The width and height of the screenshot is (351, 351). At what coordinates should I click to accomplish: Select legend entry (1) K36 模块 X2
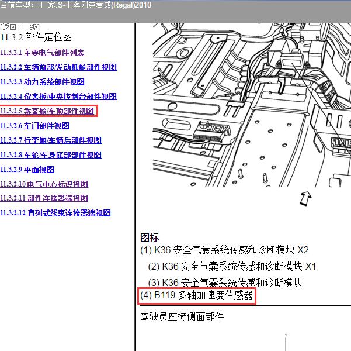[x=224, y=250]
